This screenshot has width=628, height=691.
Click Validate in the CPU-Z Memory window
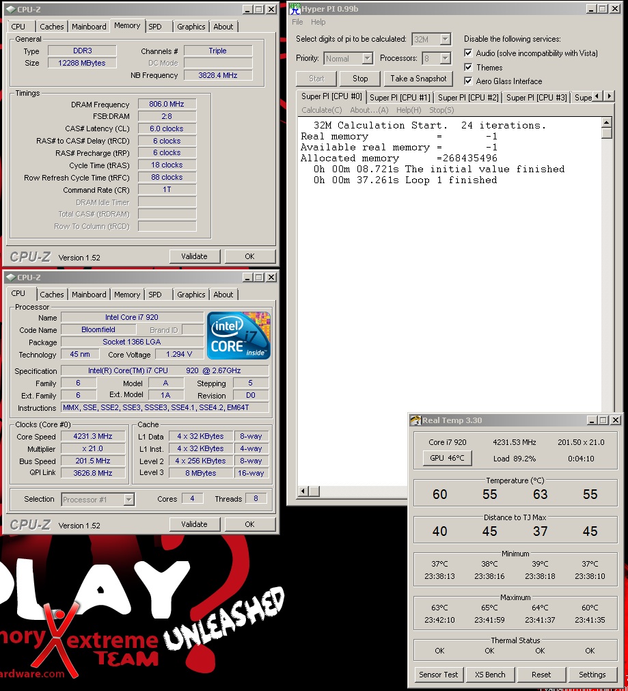pyautogui.click(x=194, y=256)
